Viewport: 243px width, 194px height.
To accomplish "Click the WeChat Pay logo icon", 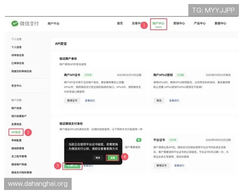I will [15, 24].
